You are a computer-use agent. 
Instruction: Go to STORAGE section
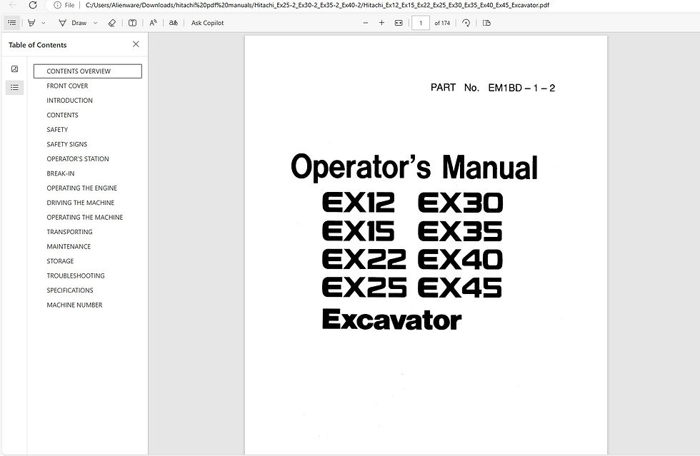pyautogui.click(x=60, y=261)
